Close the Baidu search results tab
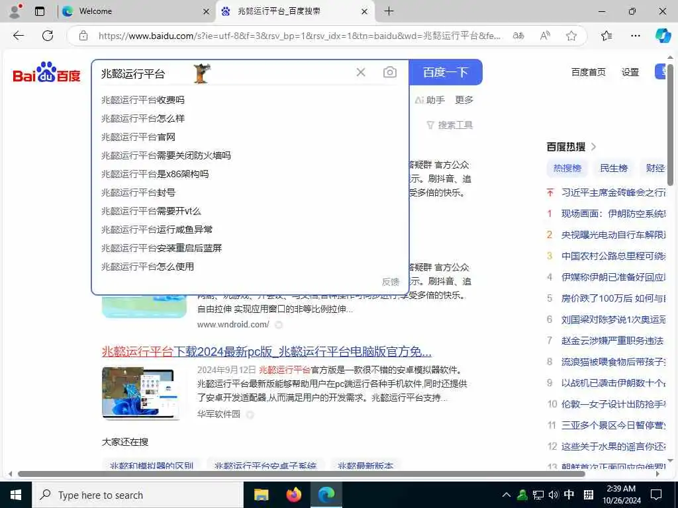 coord(365,12)
